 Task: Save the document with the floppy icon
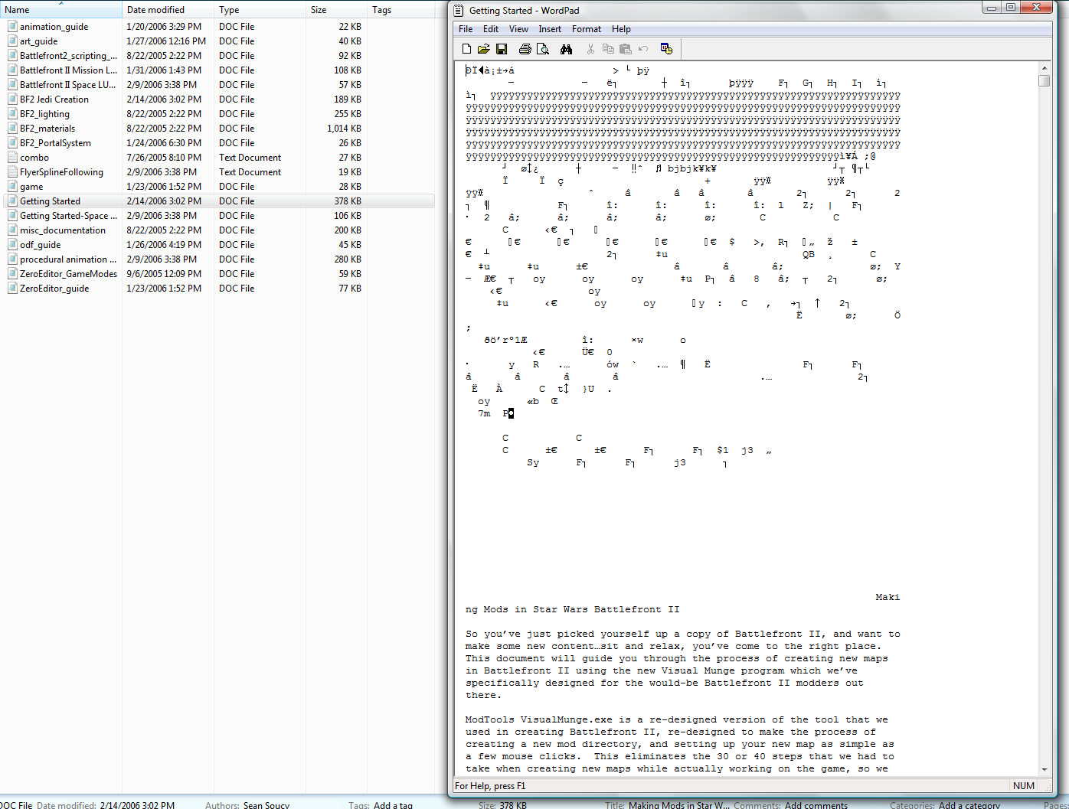click(x=502, y=49)
